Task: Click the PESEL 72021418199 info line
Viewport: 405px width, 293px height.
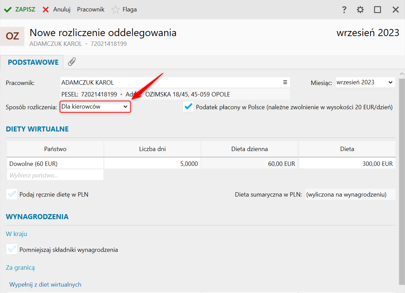Action: tap(89, 94)
